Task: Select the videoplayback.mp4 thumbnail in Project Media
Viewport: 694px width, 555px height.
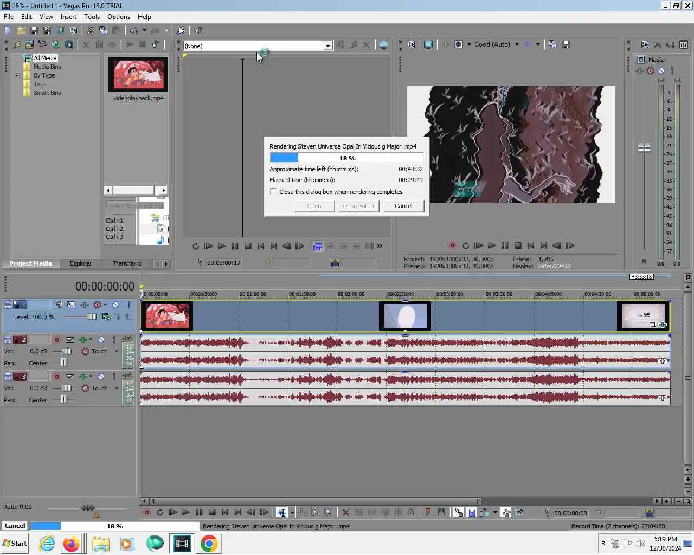Action: pyautogui.click(x=138, y=74)
